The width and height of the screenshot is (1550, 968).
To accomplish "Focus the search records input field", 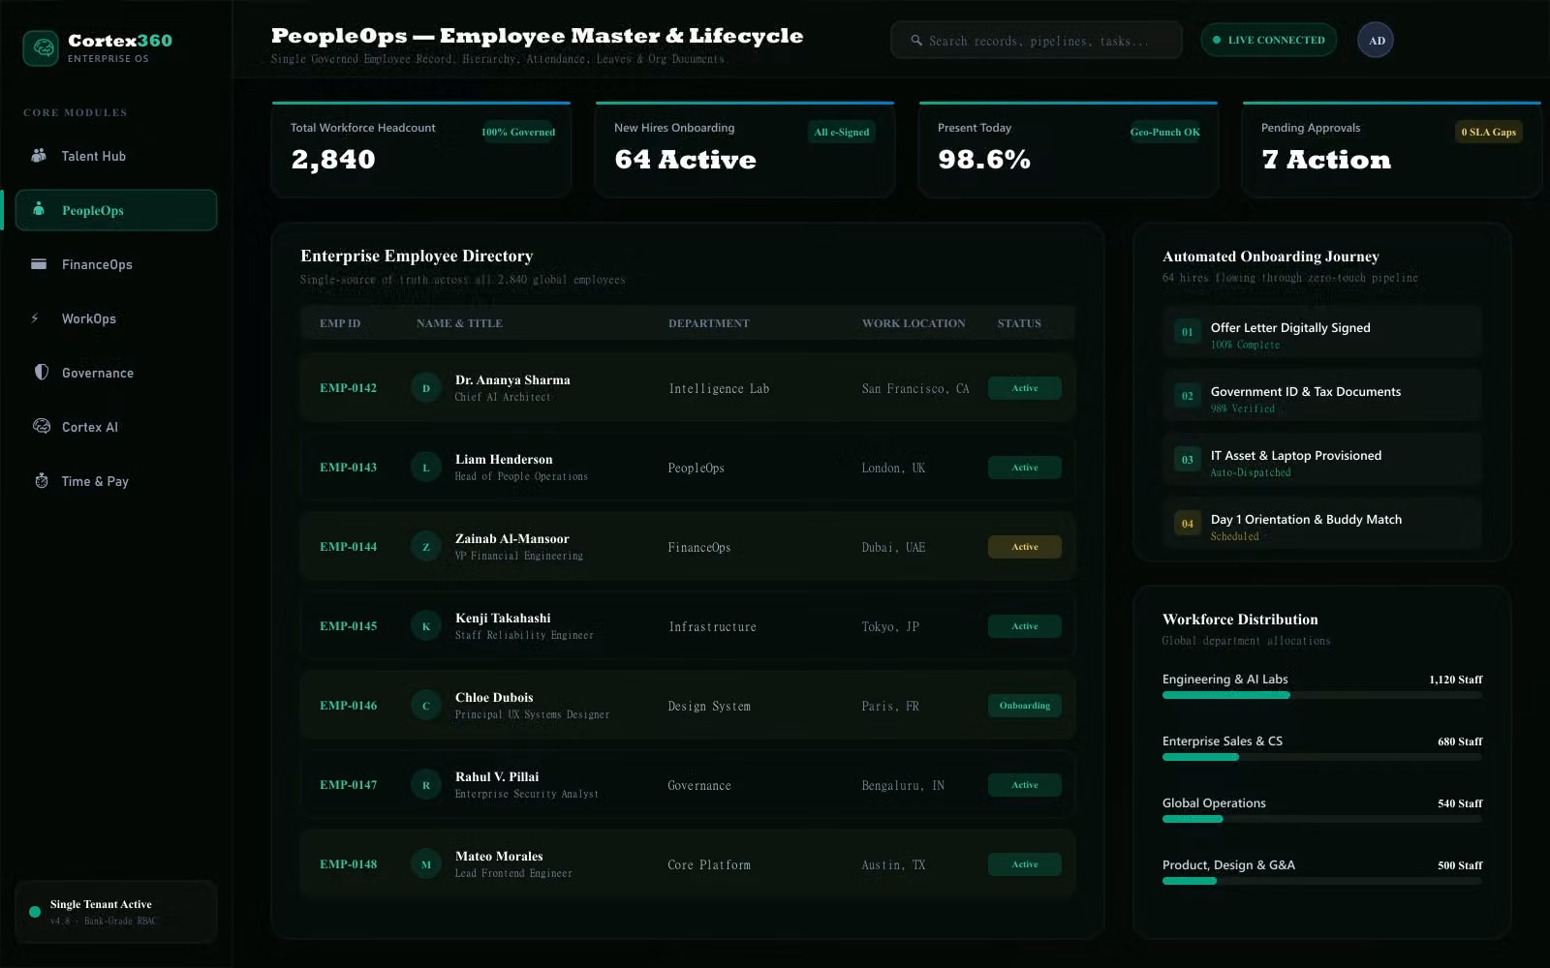I will [x=1037, y=41].
